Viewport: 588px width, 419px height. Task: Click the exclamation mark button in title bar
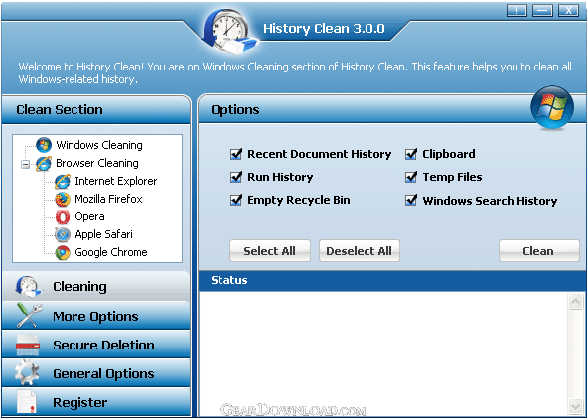[516, 11]
